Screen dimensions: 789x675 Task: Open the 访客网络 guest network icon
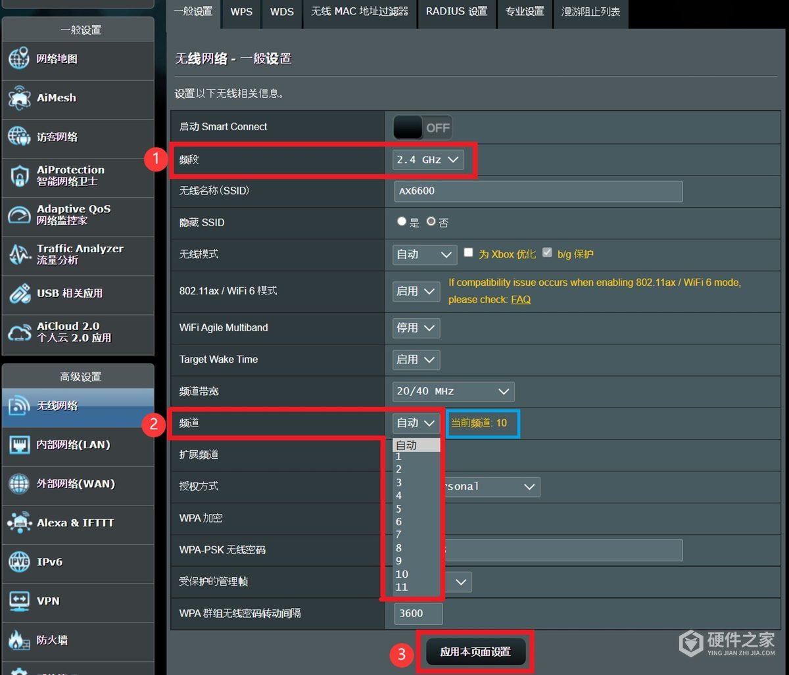(19, 137)
